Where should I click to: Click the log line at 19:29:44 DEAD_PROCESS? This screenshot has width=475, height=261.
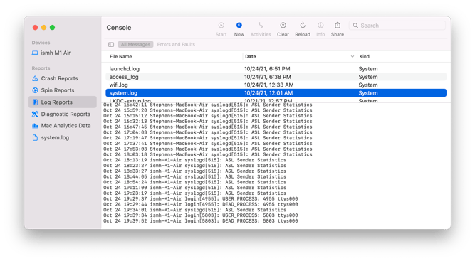201,204
